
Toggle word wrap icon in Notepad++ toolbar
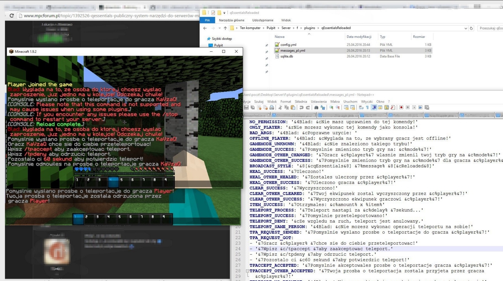click(361, 108)
